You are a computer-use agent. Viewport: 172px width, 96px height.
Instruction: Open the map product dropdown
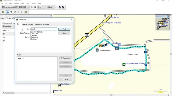(28, 7)
